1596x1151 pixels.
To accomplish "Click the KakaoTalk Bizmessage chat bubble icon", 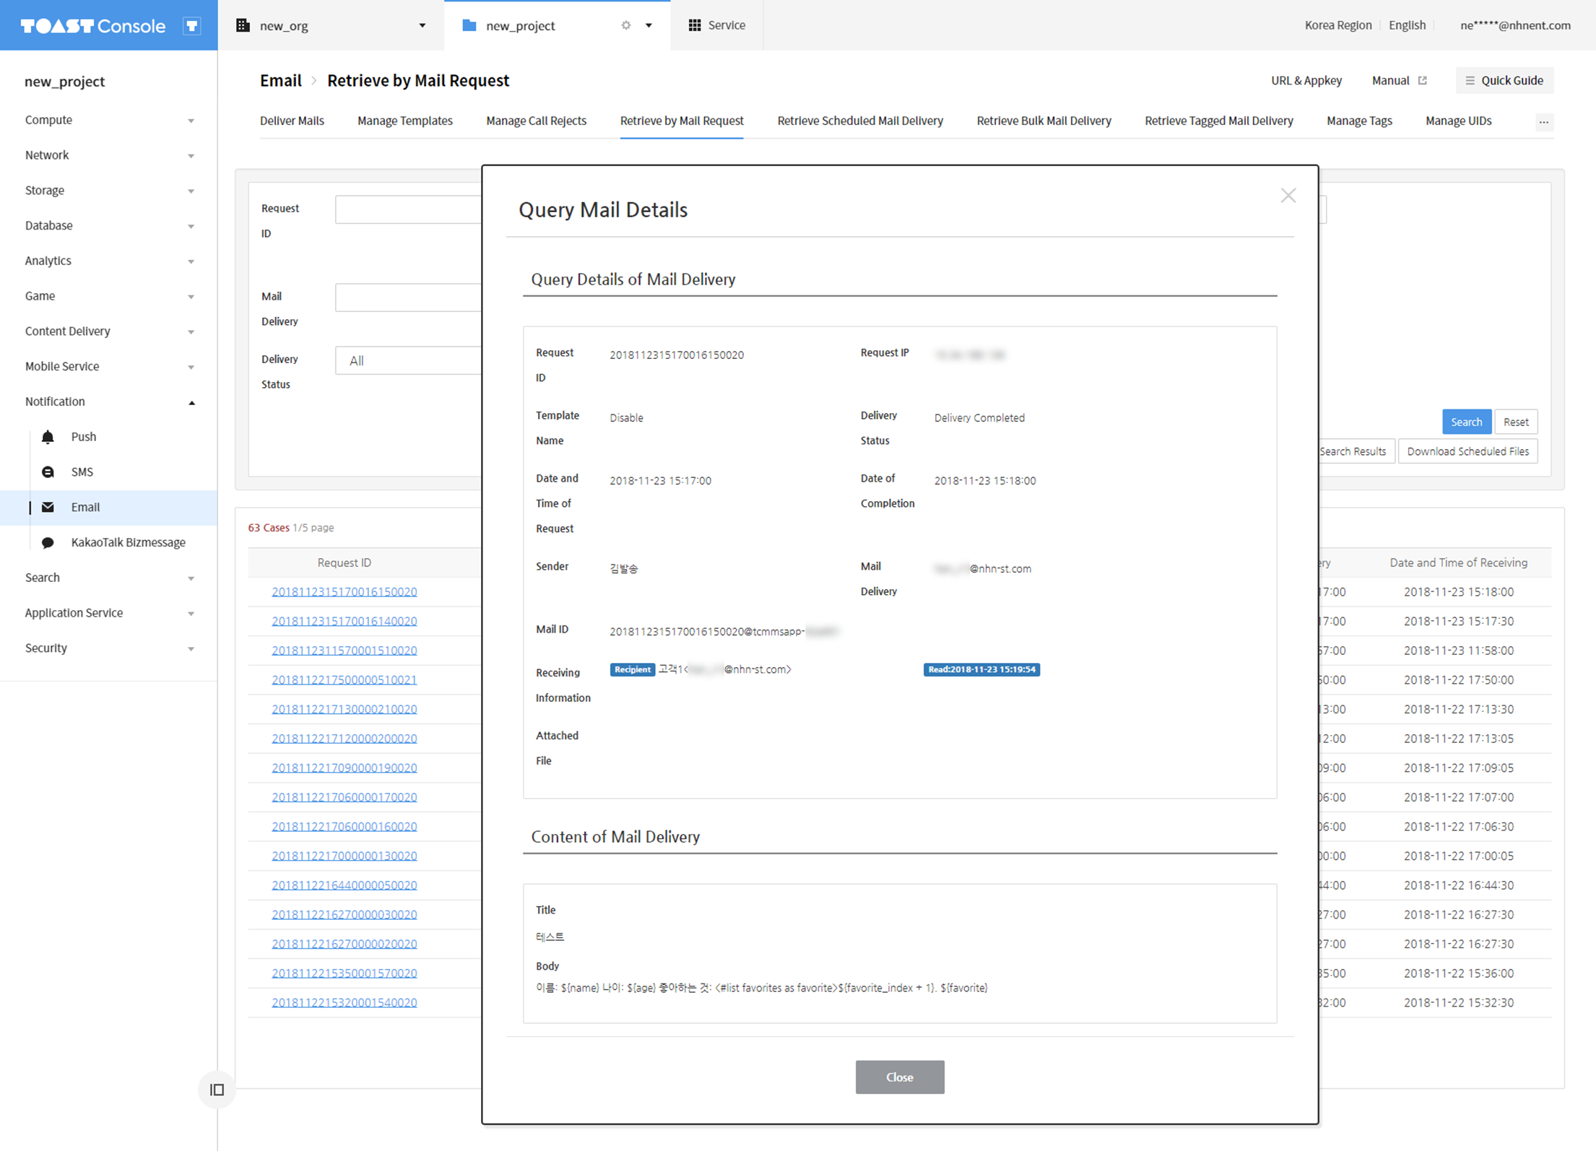I will [48, 542].
